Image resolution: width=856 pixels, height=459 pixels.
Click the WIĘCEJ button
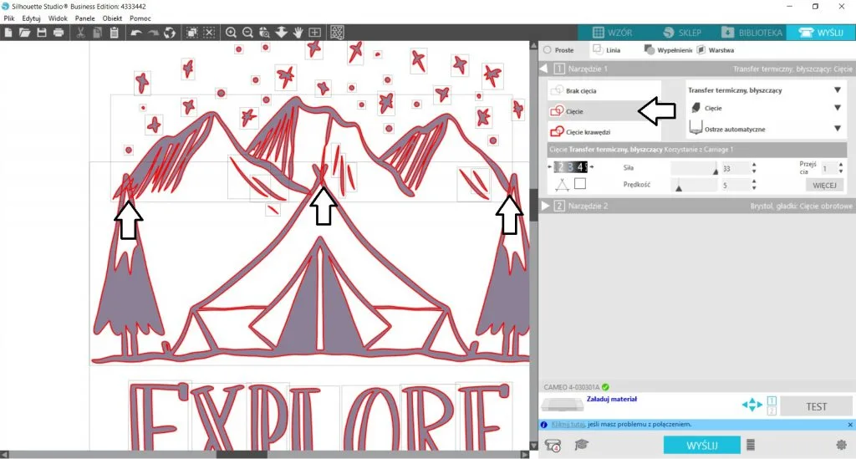click(824, 185)
